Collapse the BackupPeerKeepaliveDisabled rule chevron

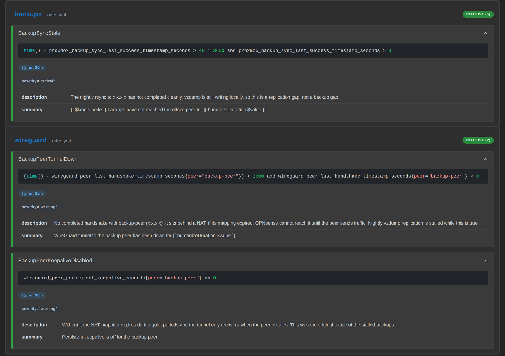[485, 261]
